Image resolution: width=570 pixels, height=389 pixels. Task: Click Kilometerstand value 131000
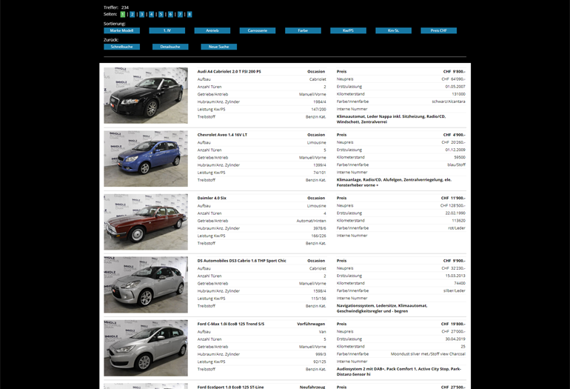pyautogui.click(x=458, y=94)
